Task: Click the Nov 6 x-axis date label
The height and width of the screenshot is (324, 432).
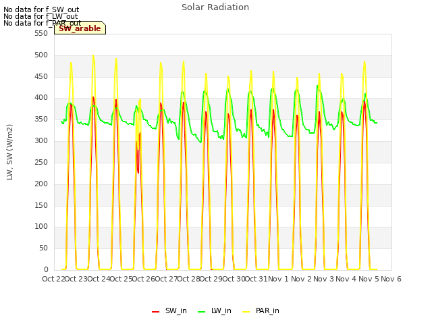Action: tap(391, 279)
